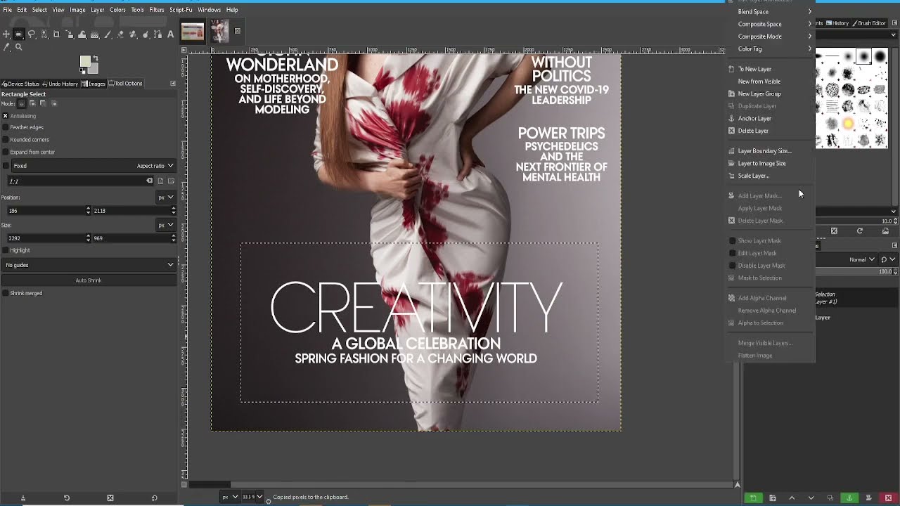Open the No guides dropdown
Viewport: 900px width, 506px height.
click(x=89, y=265)
